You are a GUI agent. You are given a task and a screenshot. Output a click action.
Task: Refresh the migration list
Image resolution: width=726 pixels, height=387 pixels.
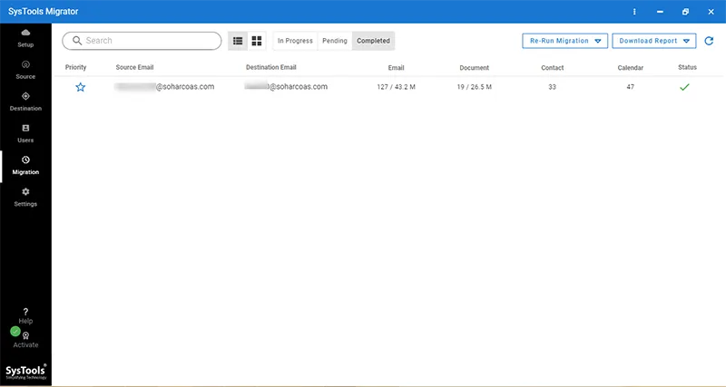[709, 41]
